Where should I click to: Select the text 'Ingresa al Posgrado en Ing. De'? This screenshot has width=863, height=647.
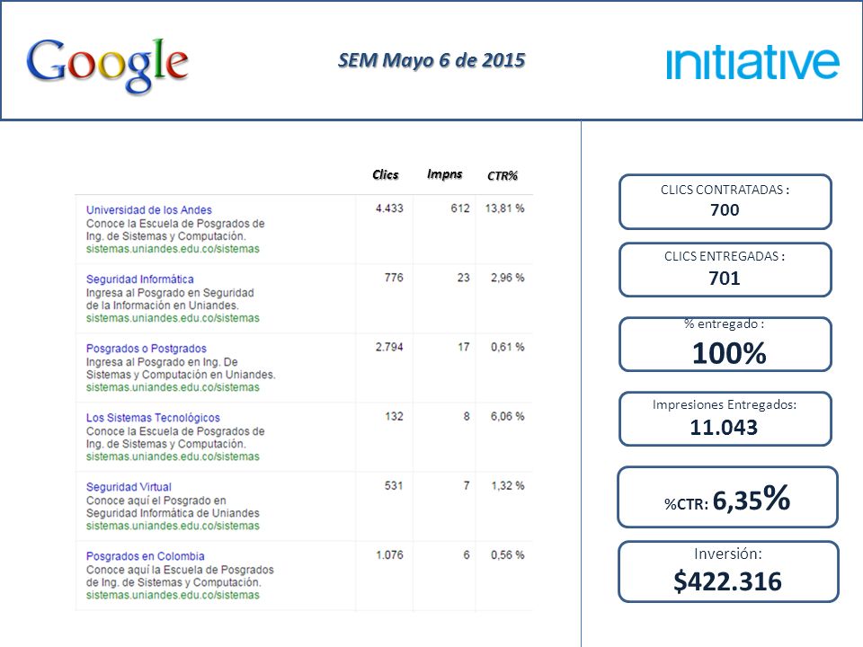click(162, 362)
